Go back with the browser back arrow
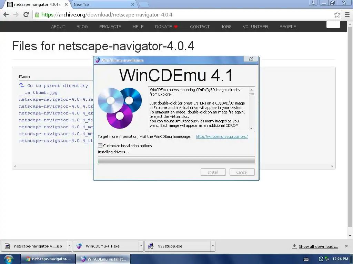 click(6, 15)
